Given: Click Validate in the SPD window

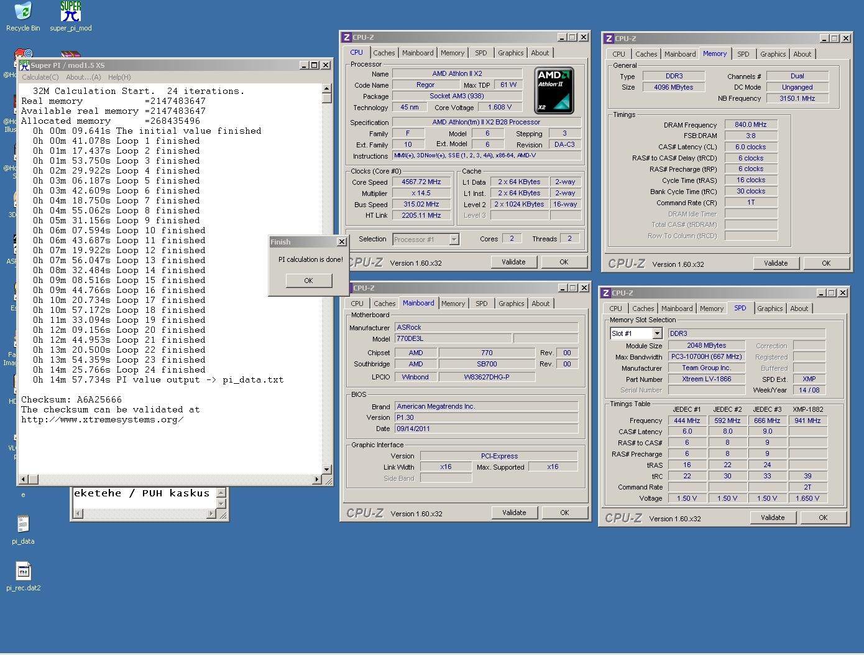Looking at the screenshot, I should pos(773,518).
